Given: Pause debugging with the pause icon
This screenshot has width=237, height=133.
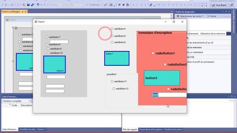Looking at the screenshot, I should pos(119,5).
